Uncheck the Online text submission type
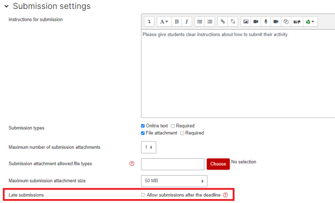 click(143, 126)
